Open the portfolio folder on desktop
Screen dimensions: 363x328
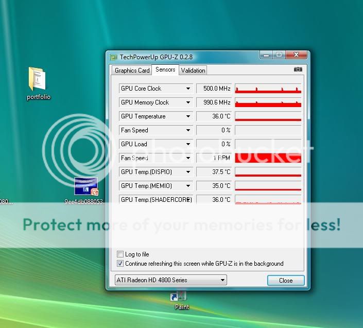point(38,80)
